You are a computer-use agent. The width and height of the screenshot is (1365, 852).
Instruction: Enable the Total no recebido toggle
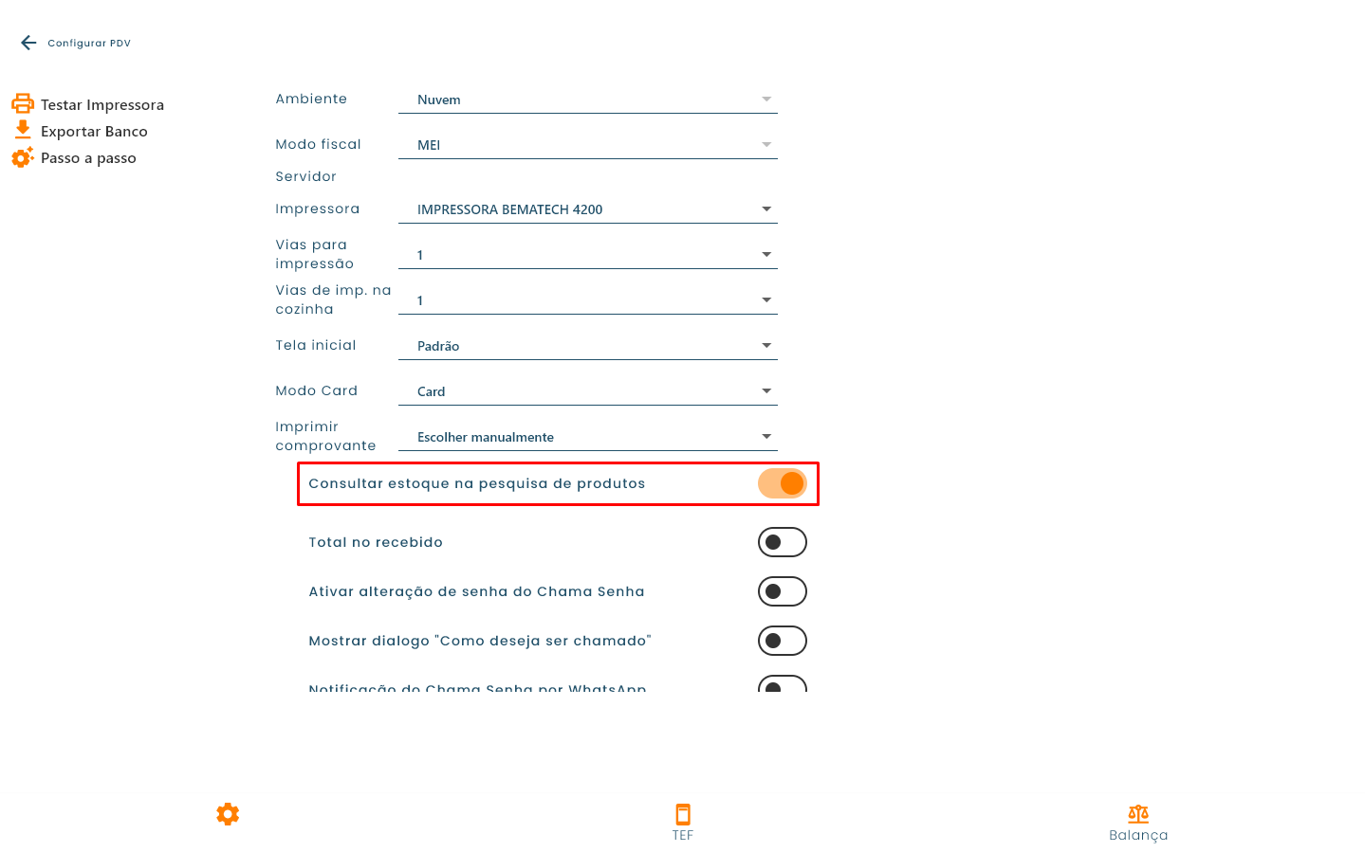783,542
